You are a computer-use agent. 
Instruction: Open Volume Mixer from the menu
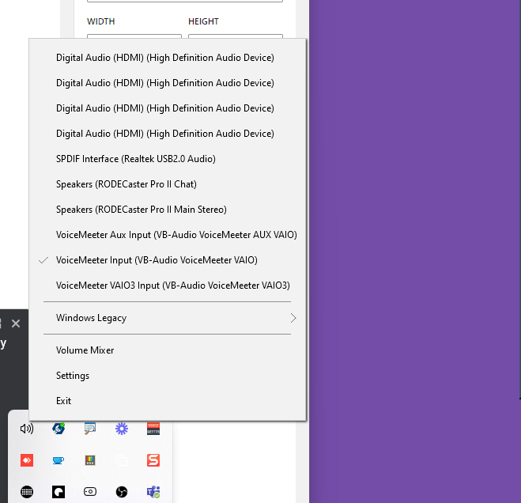168,350
